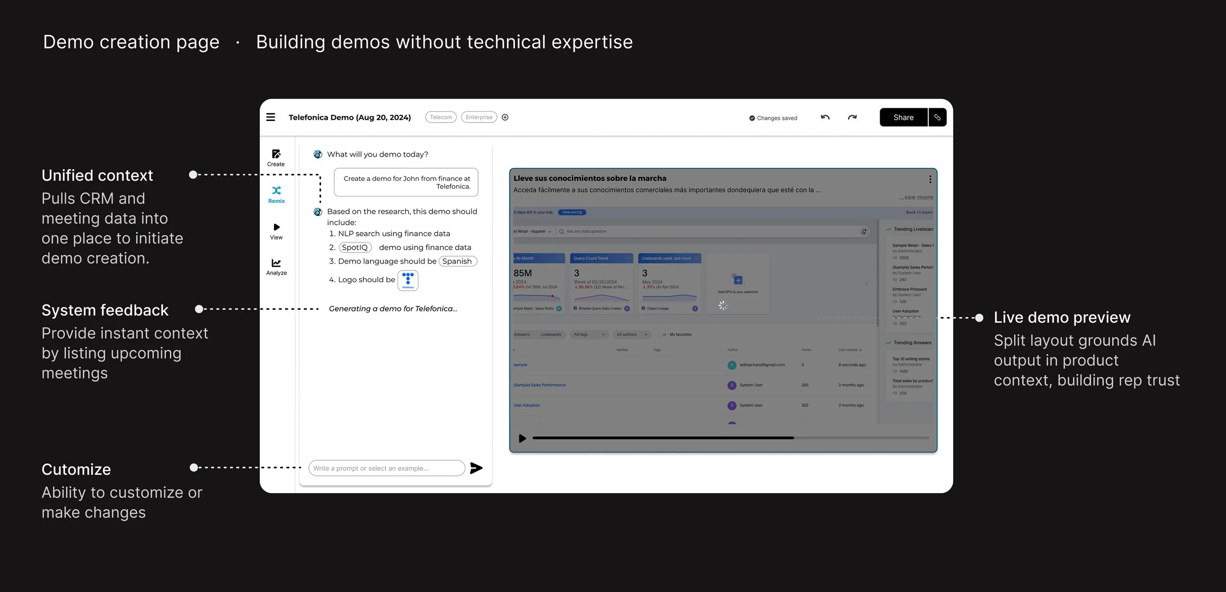1226x592 pixels.
Task: Add a new tag with the plus icon
Action: (505, 117)
